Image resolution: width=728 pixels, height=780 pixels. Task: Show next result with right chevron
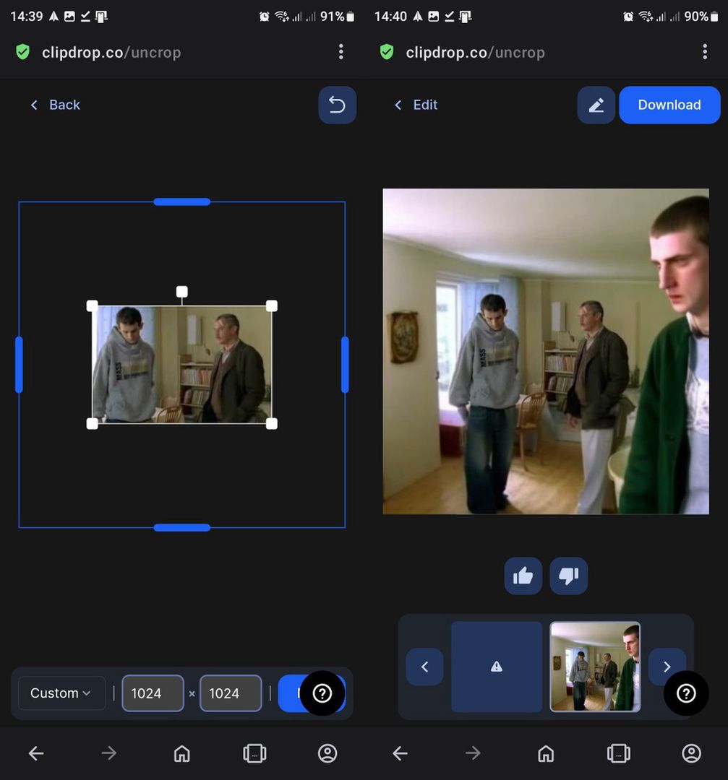click(x=667, y=667)
